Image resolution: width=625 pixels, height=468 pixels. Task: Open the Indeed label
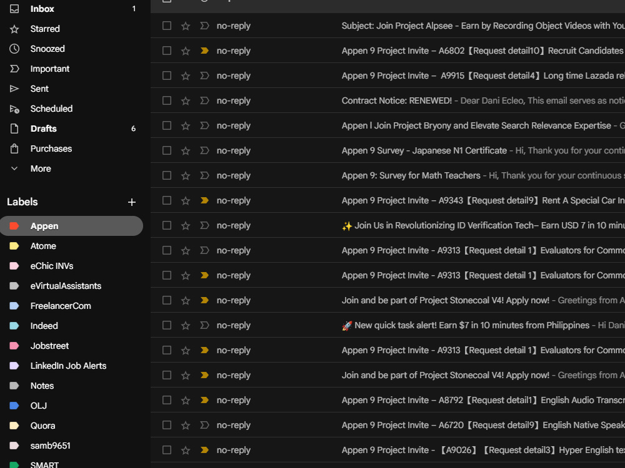click(x=71, y=326)
